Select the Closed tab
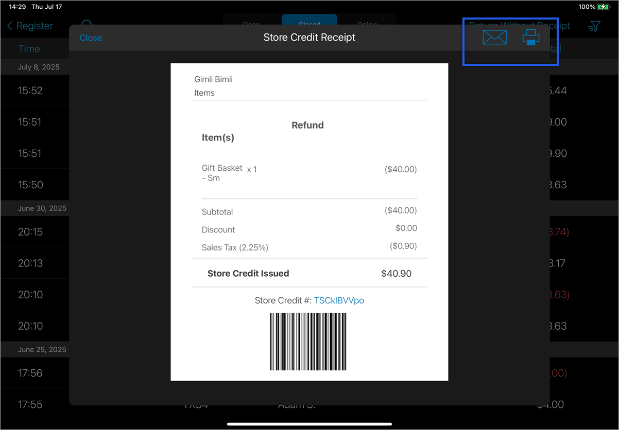This screenshot has width=619, height=430. point(309,24)
